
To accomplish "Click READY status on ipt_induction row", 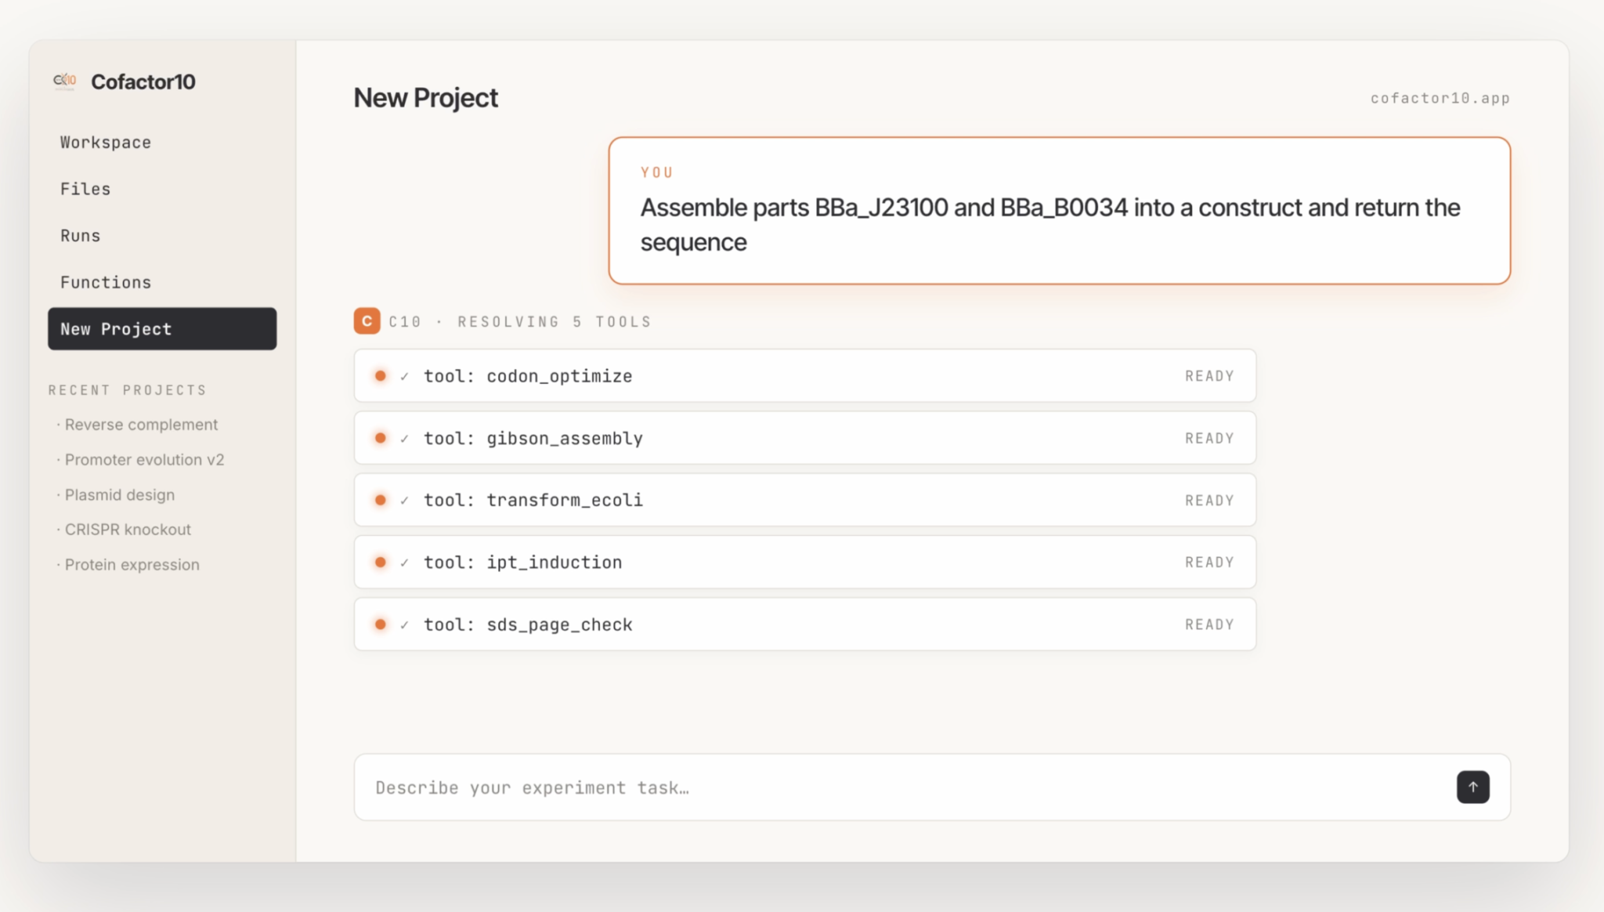I will (x=1209, y=562).
